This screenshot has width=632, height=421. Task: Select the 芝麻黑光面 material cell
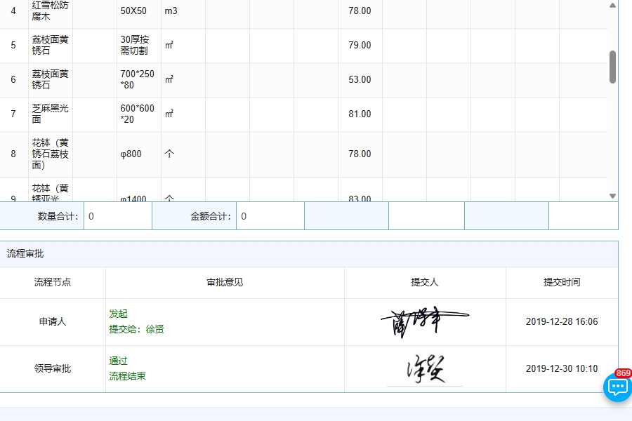pos(51,114)
